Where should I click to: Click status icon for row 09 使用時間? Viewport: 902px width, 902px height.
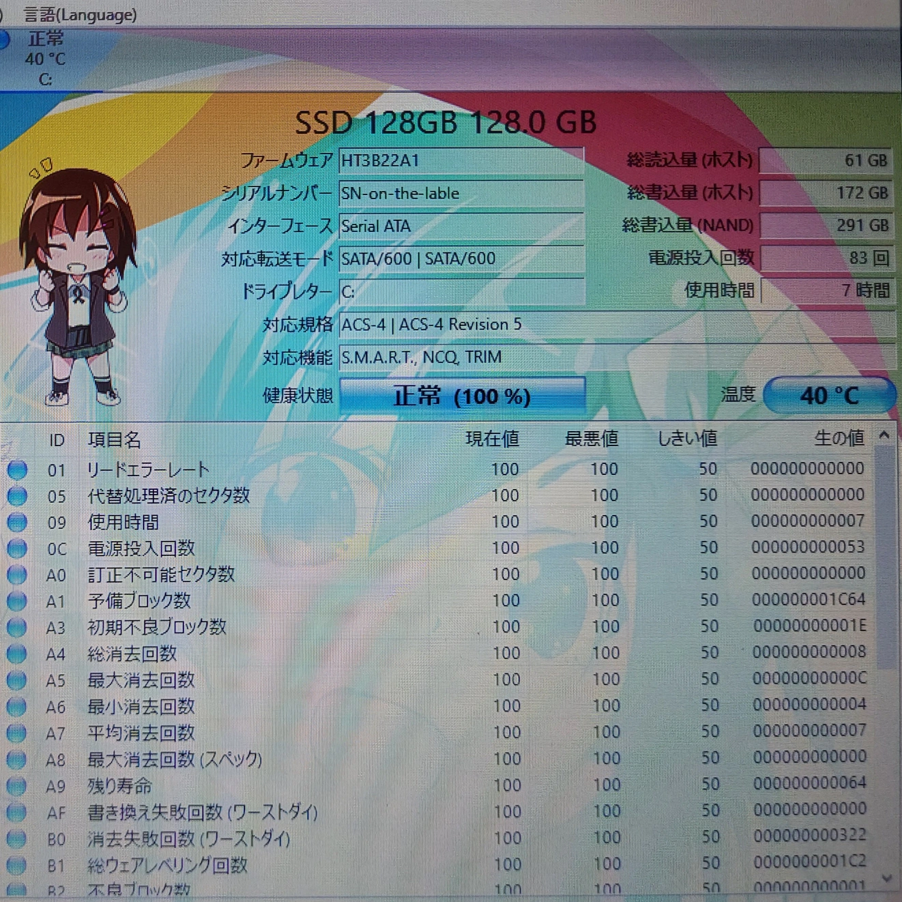click(17, 523)
